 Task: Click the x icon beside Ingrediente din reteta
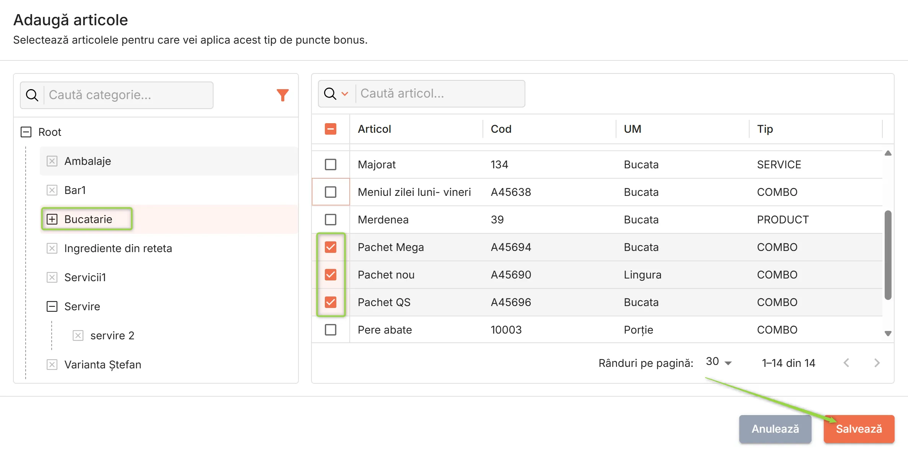point(52,248)
